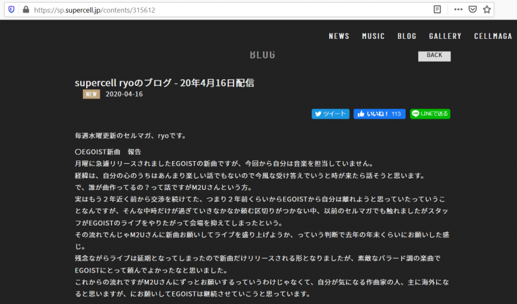Click the Facebook いいね！ button
The height and width of the screenshot is (304, 517).
(x=380, y=113)
